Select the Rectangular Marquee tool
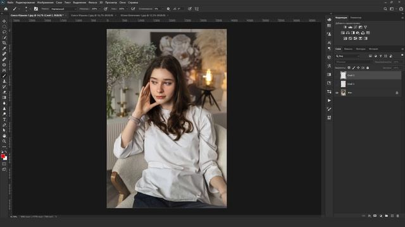Screen dimensions: 405x227 [4, 26]
